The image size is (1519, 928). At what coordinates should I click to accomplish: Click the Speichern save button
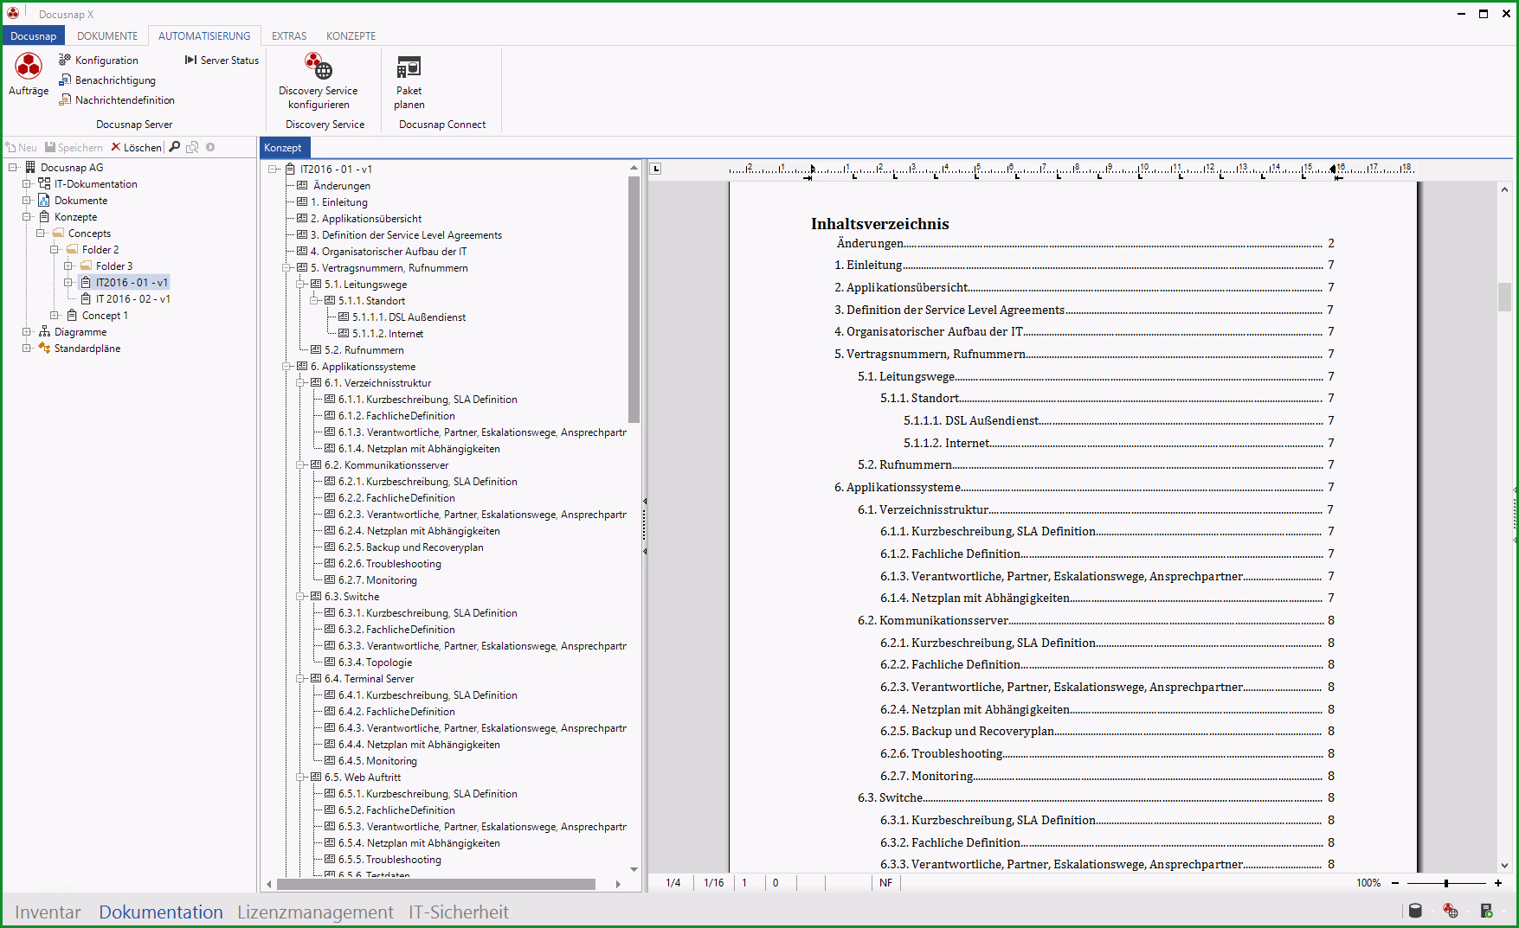pyautogui.click(x=74, y=148)
